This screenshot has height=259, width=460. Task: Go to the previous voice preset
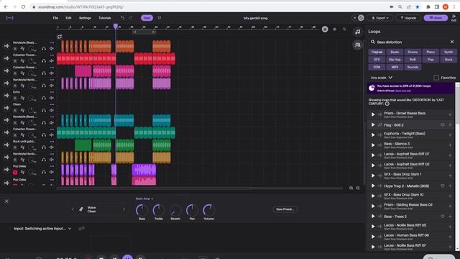coord(73,209)
